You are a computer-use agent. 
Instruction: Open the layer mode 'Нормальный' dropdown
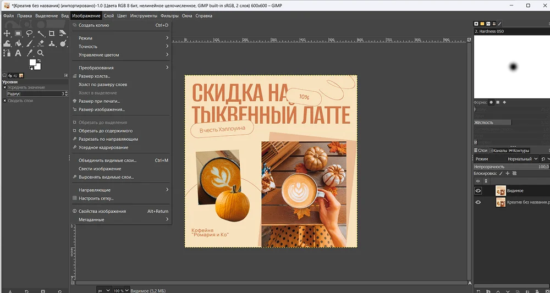522,159
